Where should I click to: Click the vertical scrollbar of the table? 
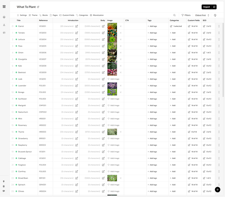tap(223, 60)
